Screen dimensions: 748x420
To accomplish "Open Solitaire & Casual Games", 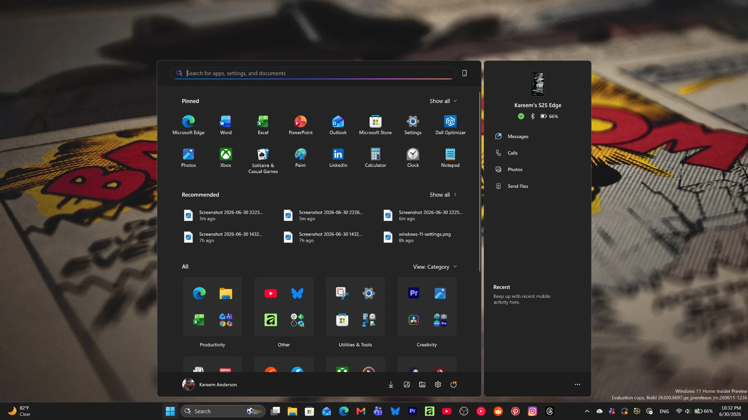I will point(263,161).
